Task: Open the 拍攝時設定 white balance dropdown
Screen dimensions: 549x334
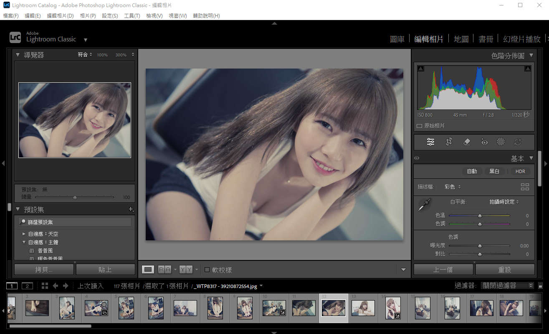Action: [x=504, y=202]
